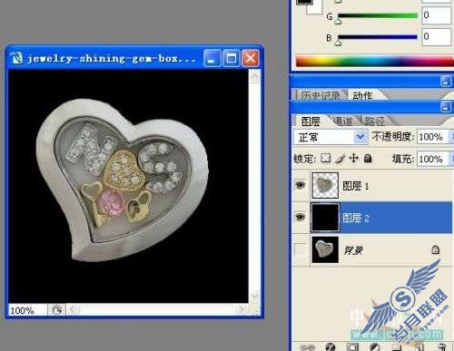
Task: Switch to the 动作 tab
Action: pos(362,95)
